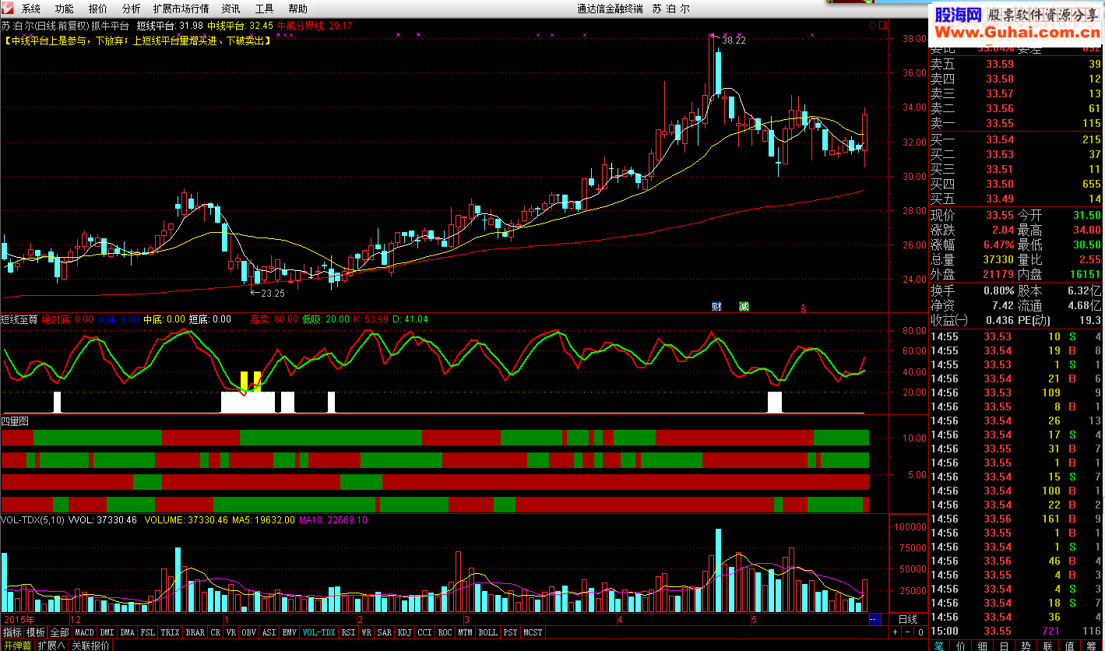Screen dimensions: 1105x651
Task: Switch indicator to DMI
Action: 107,632
